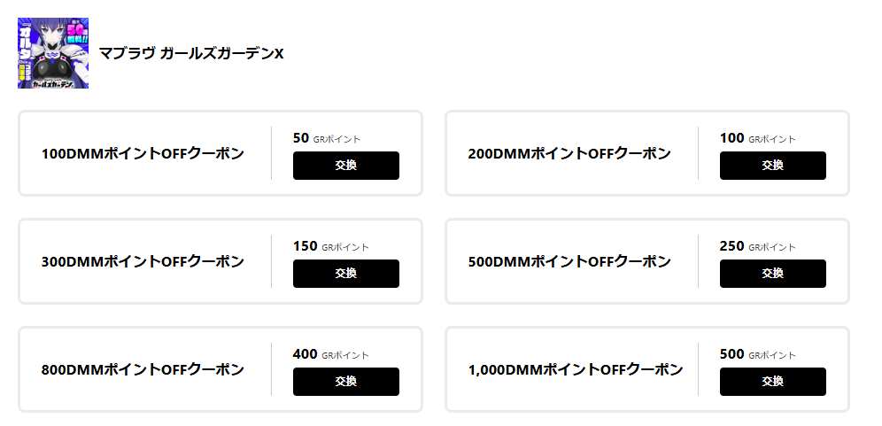The height and width of the screenshot is (426, 882).
Task: Exchange the 500DMMポイントOFF coupon
Action: [772, 274]
